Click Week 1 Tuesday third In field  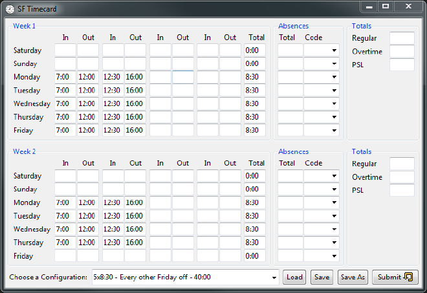[x=160, y=90]
